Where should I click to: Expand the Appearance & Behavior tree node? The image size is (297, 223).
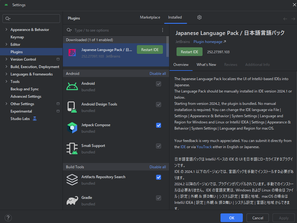click(7, 30)
